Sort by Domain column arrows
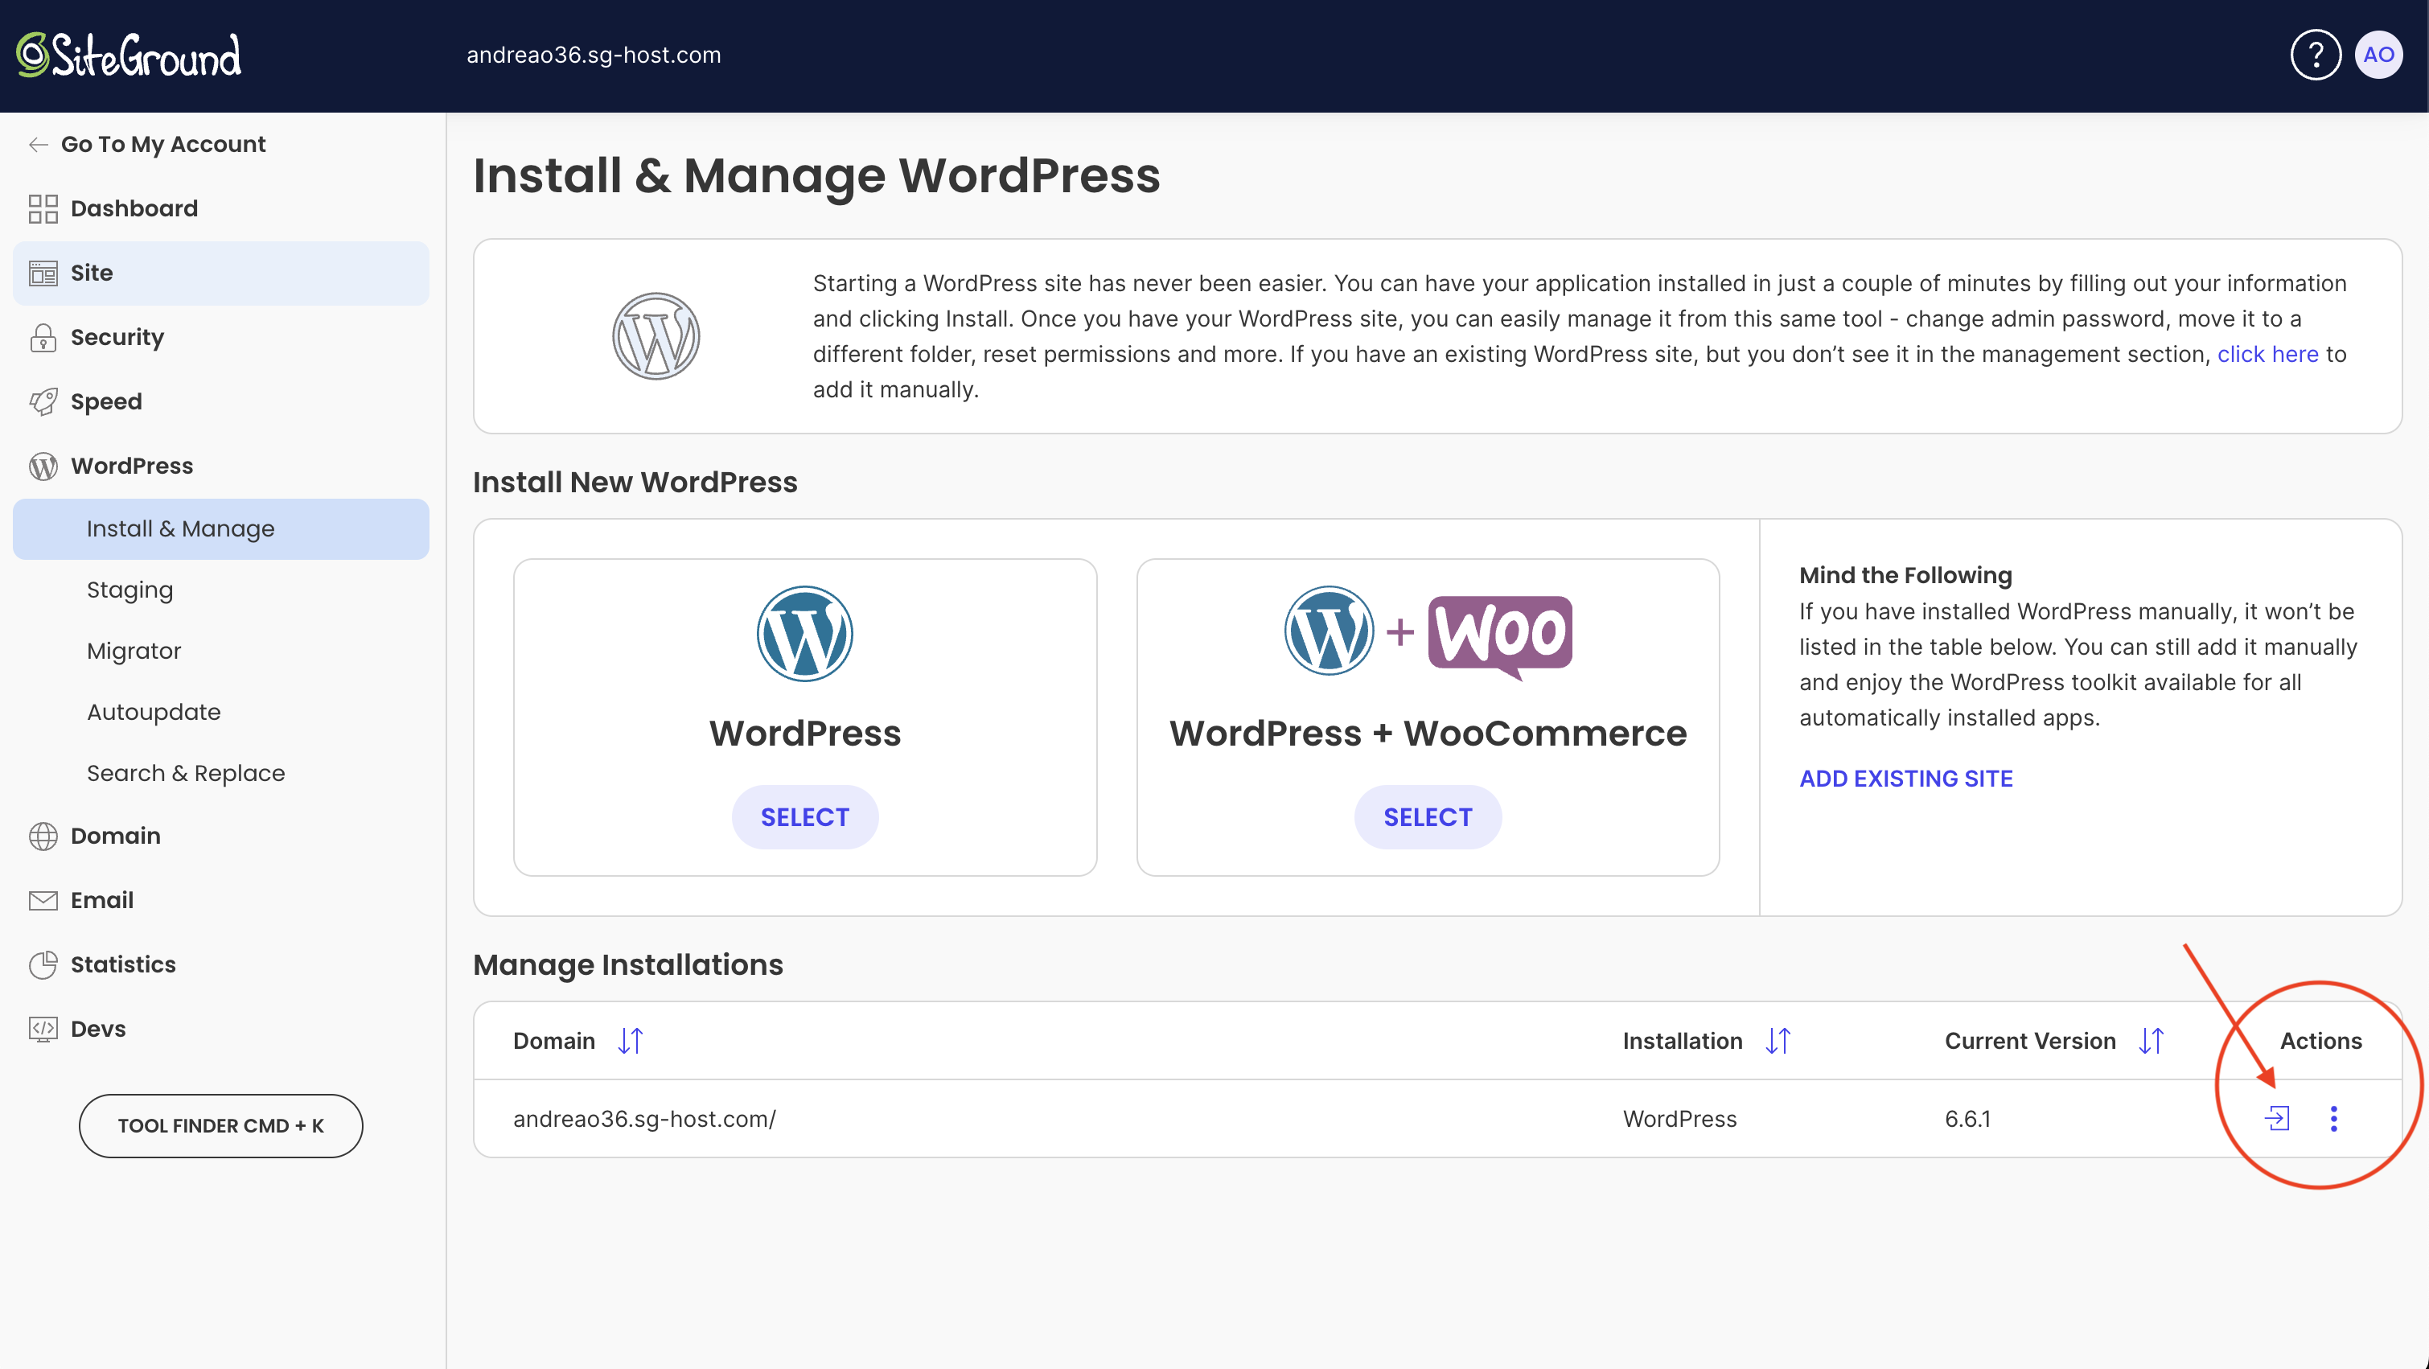This screenshot has width=2429, height=1369. (630, 1041)
